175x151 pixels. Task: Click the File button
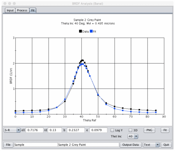(8, 144)
